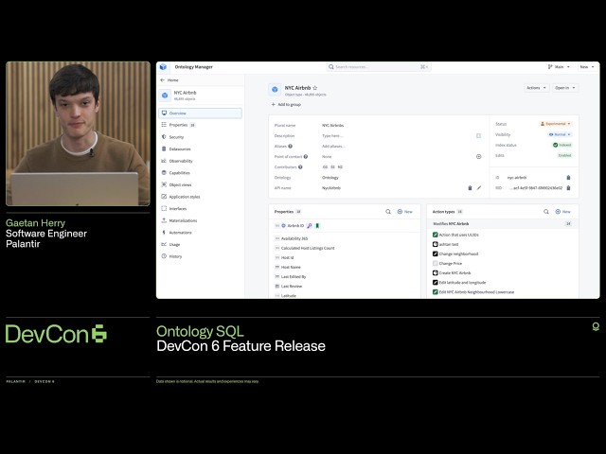Click the NYC Airbnb header object type icon
The width and height of the screenshot is (606, 454).
(x=275, y=90)
